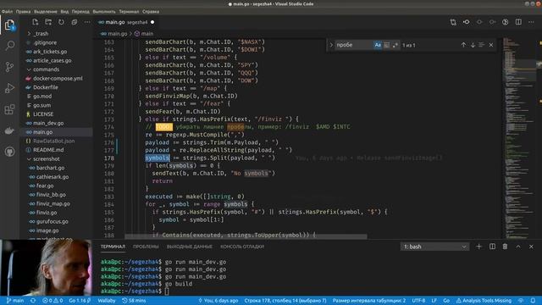Synchronize changes in status bar
Image resolution: width=542 pixels, height=305 pixels.
tap(33, 301)
